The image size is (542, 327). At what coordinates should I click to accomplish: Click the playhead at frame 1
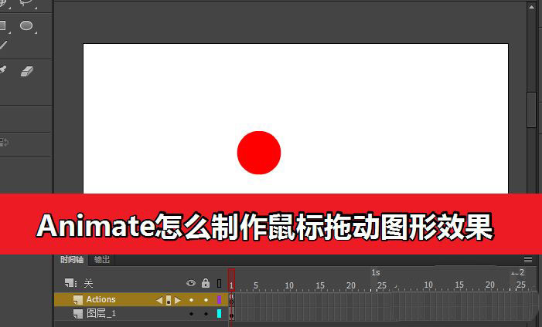232,280
